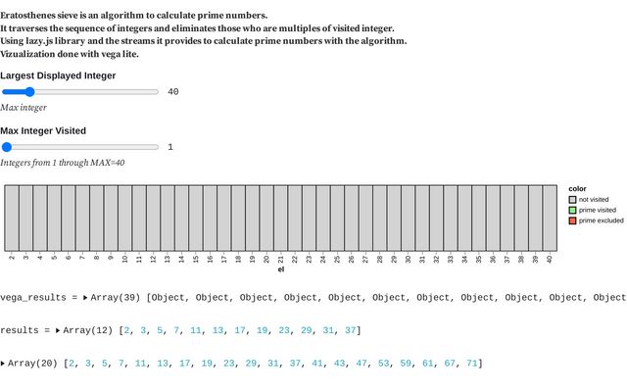Click the 'el' x-axis title
The image size is (627, 392).
pyautogui.click(x=280, y=269)
